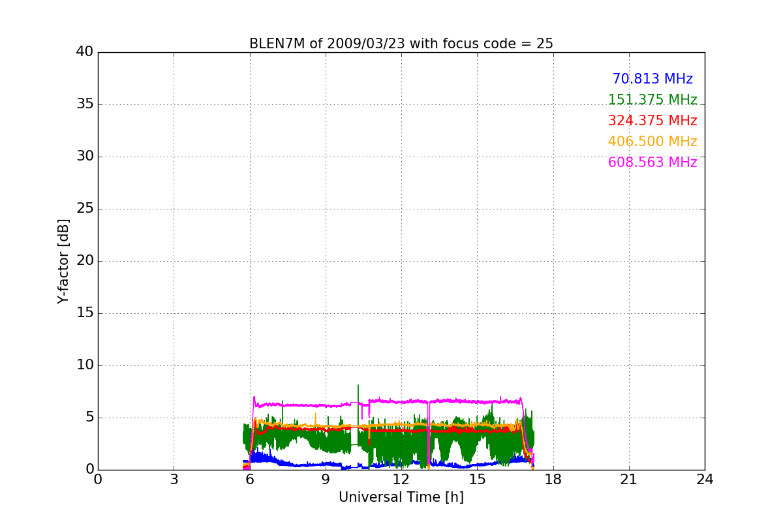Select the 608.563 MHz legend label

(652, 162)
